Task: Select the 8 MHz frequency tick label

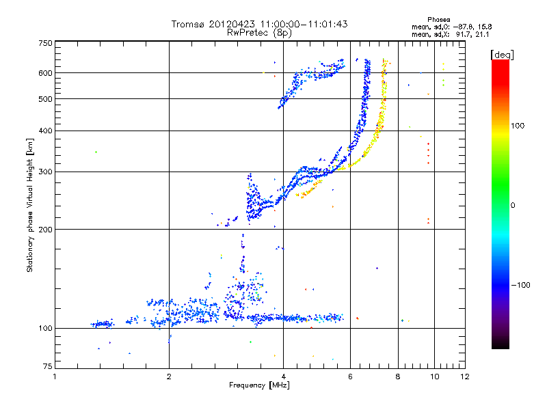Action: pyautogui.click(x=398, y=377)
